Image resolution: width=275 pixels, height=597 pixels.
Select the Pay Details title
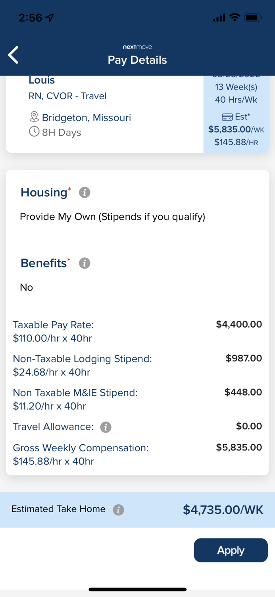point(137,60)
